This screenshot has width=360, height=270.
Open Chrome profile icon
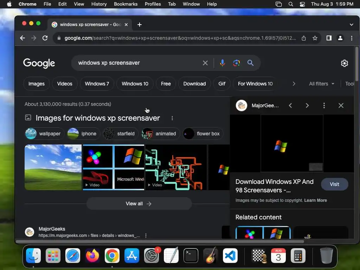pos(340,38)
